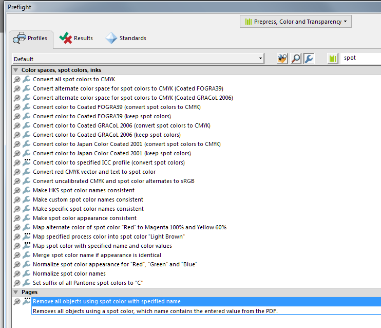Image resolution: width=381 pixels, height=328 pixels.
Task: Click check icon for Normalize spot color appearance row
Action: 17,264
